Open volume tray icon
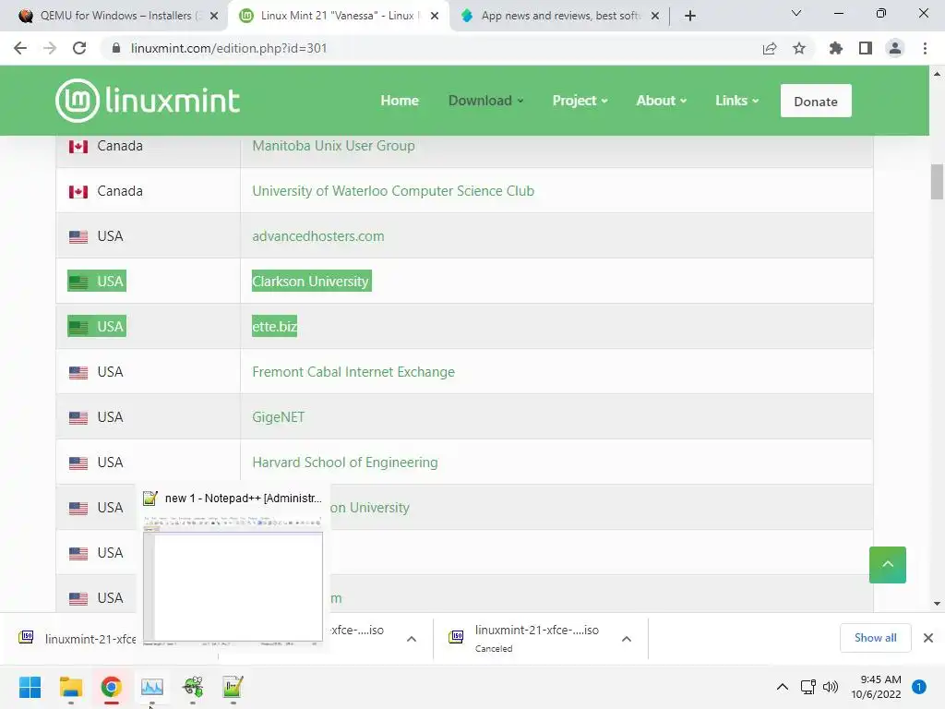Image resolution: width=945 pixels, height=709 pixels. click(831, 687)
